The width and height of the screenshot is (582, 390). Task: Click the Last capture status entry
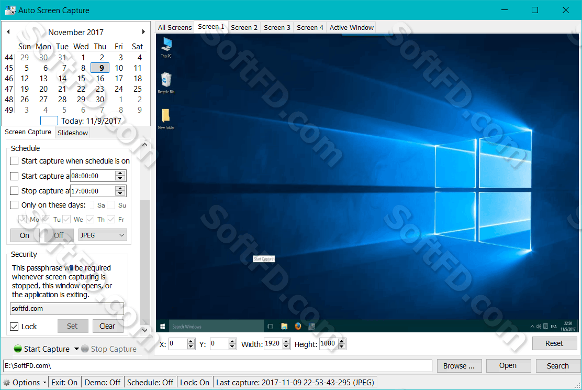295,383
